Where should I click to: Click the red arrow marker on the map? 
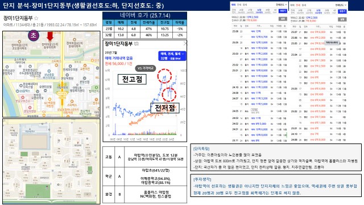click(50, 36)
